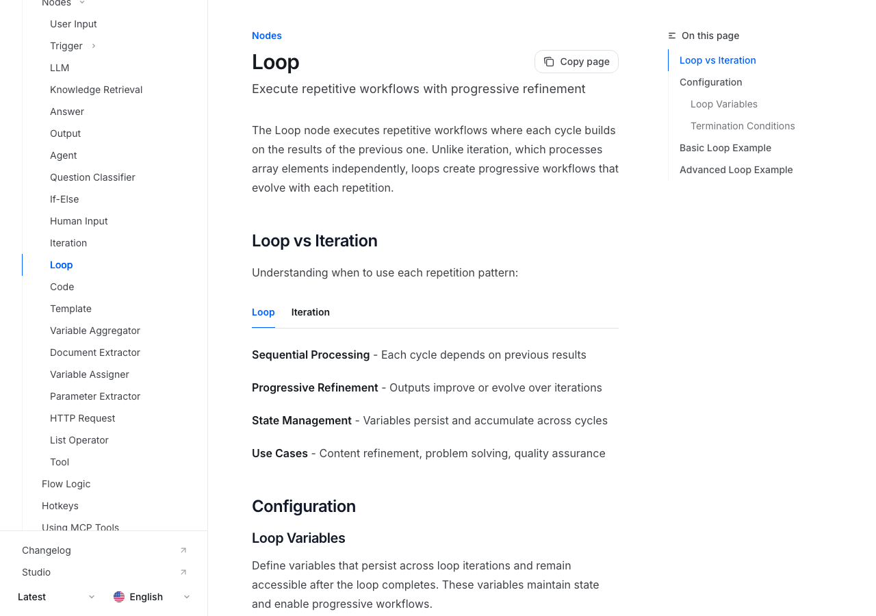Open the English language dropdown
This screenshot has width=876, height=616.
(152, 597)
